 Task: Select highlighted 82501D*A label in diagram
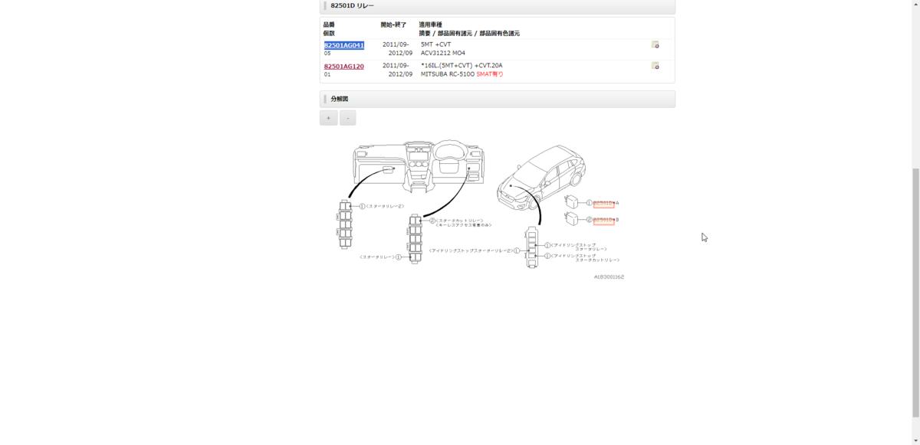(x=603, y=204)
